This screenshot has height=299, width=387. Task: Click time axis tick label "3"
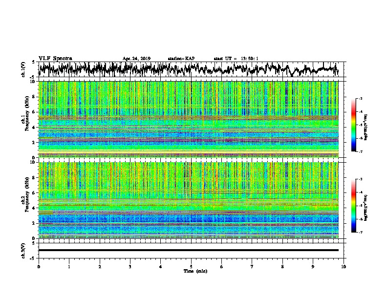pyautogui.click(x=130, y=267)
